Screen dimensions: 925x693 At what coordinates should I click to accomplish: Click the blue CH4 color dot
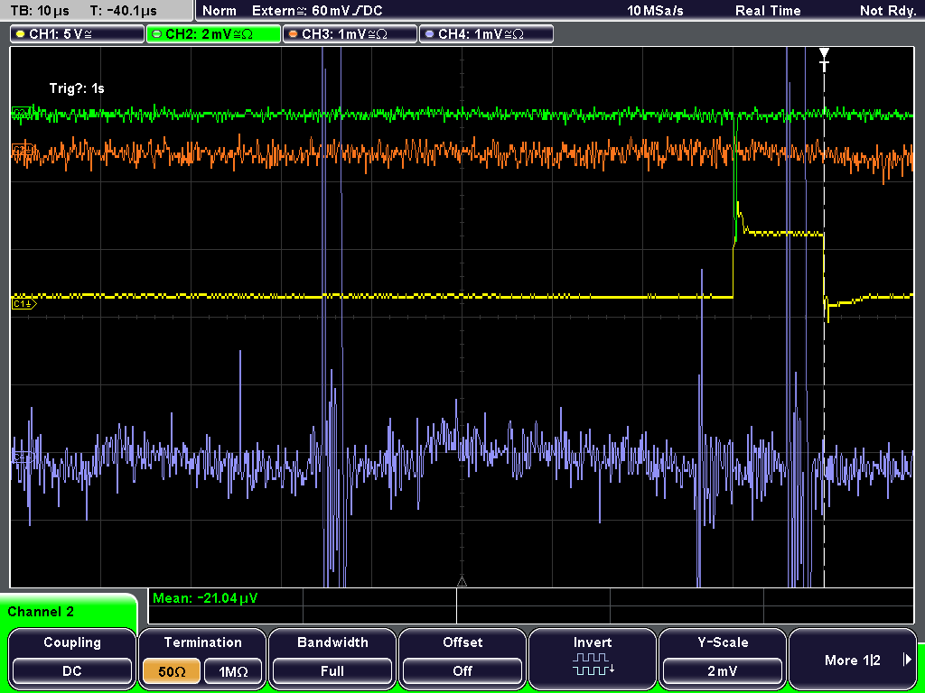[x=429, y=34]
